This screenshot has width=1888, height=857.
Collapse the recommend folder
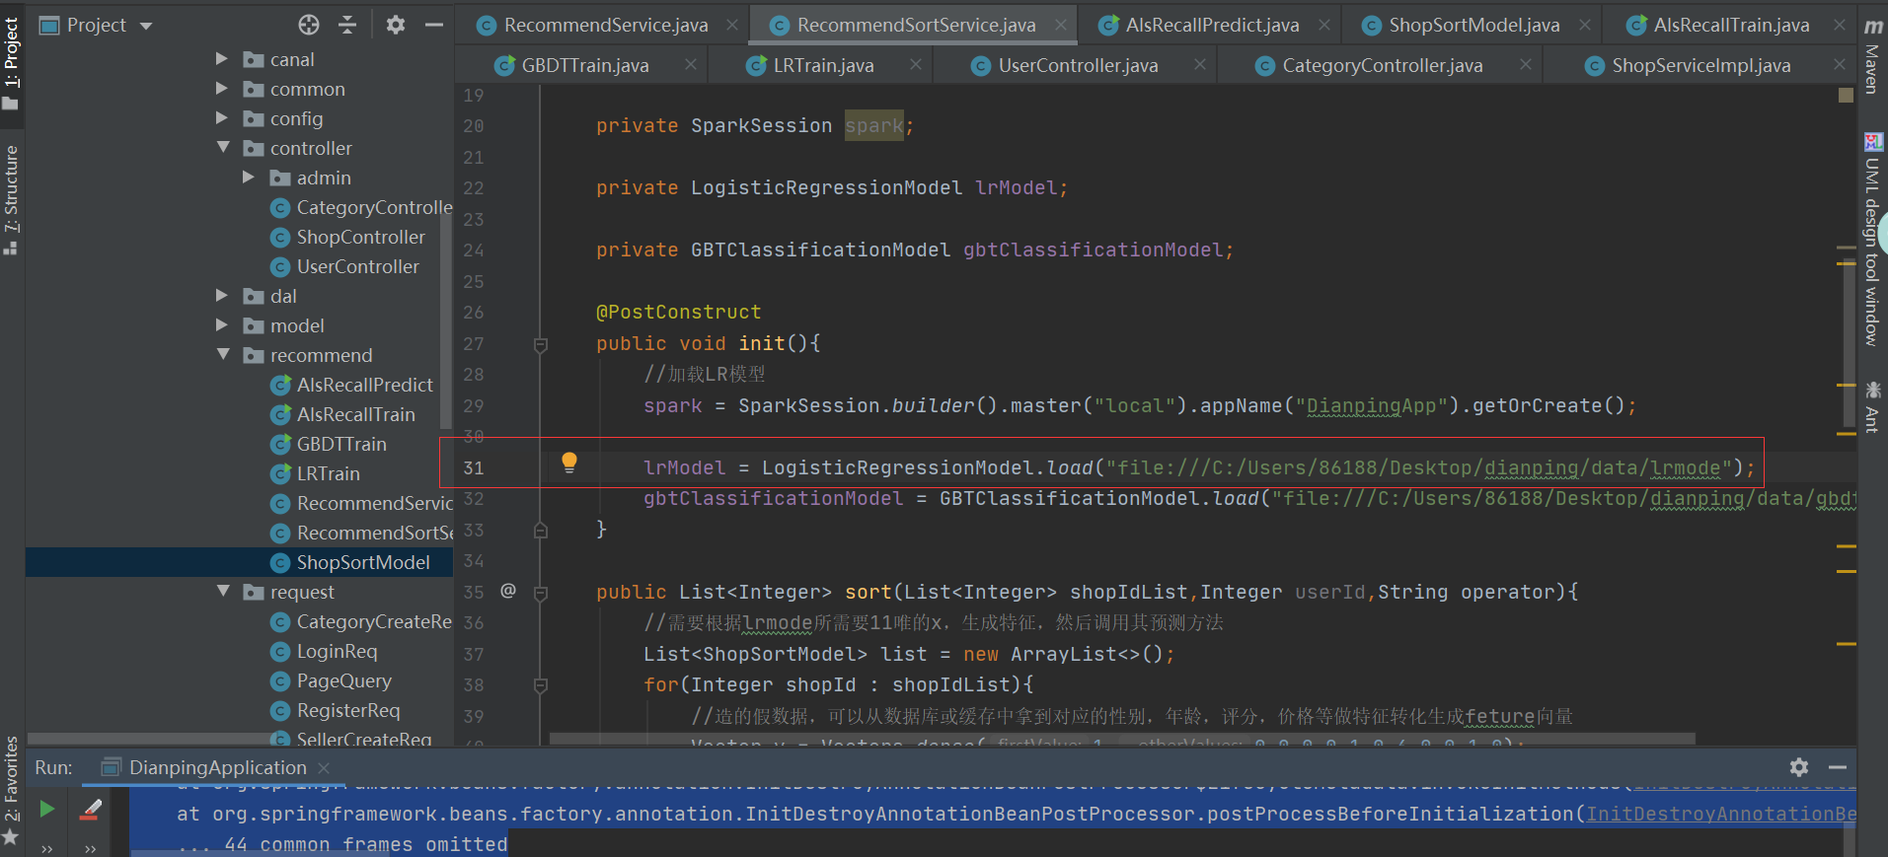[223, 355]
